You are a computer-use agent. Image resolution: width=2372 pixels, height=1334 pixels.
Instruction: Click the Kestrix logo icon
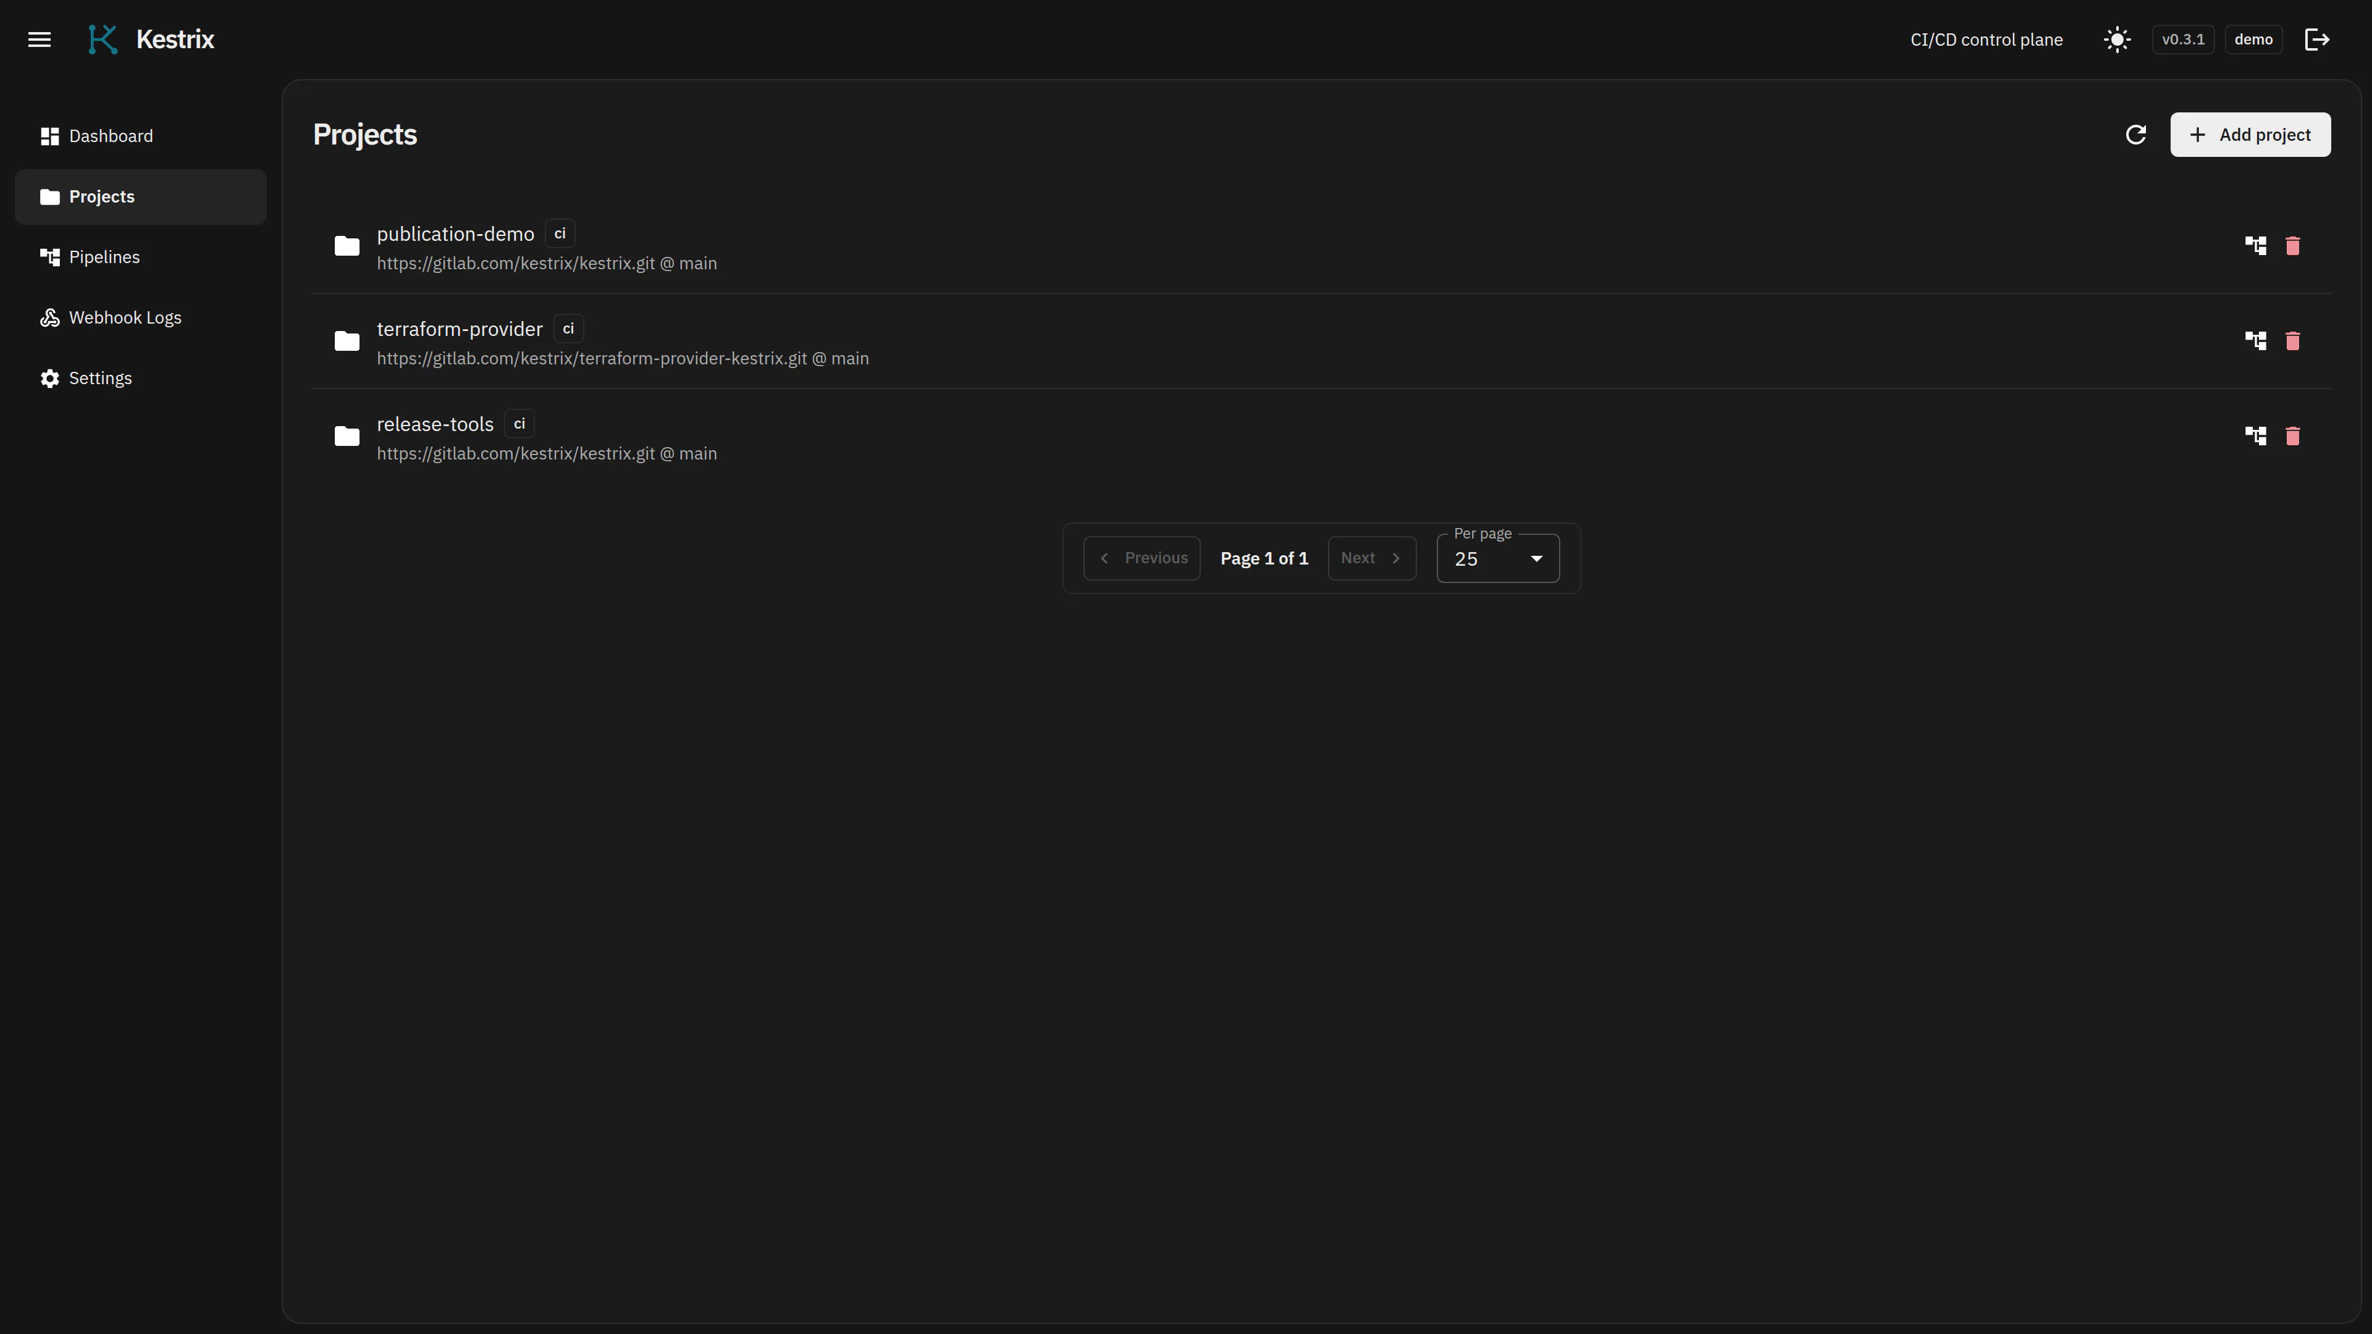[103, 40]
